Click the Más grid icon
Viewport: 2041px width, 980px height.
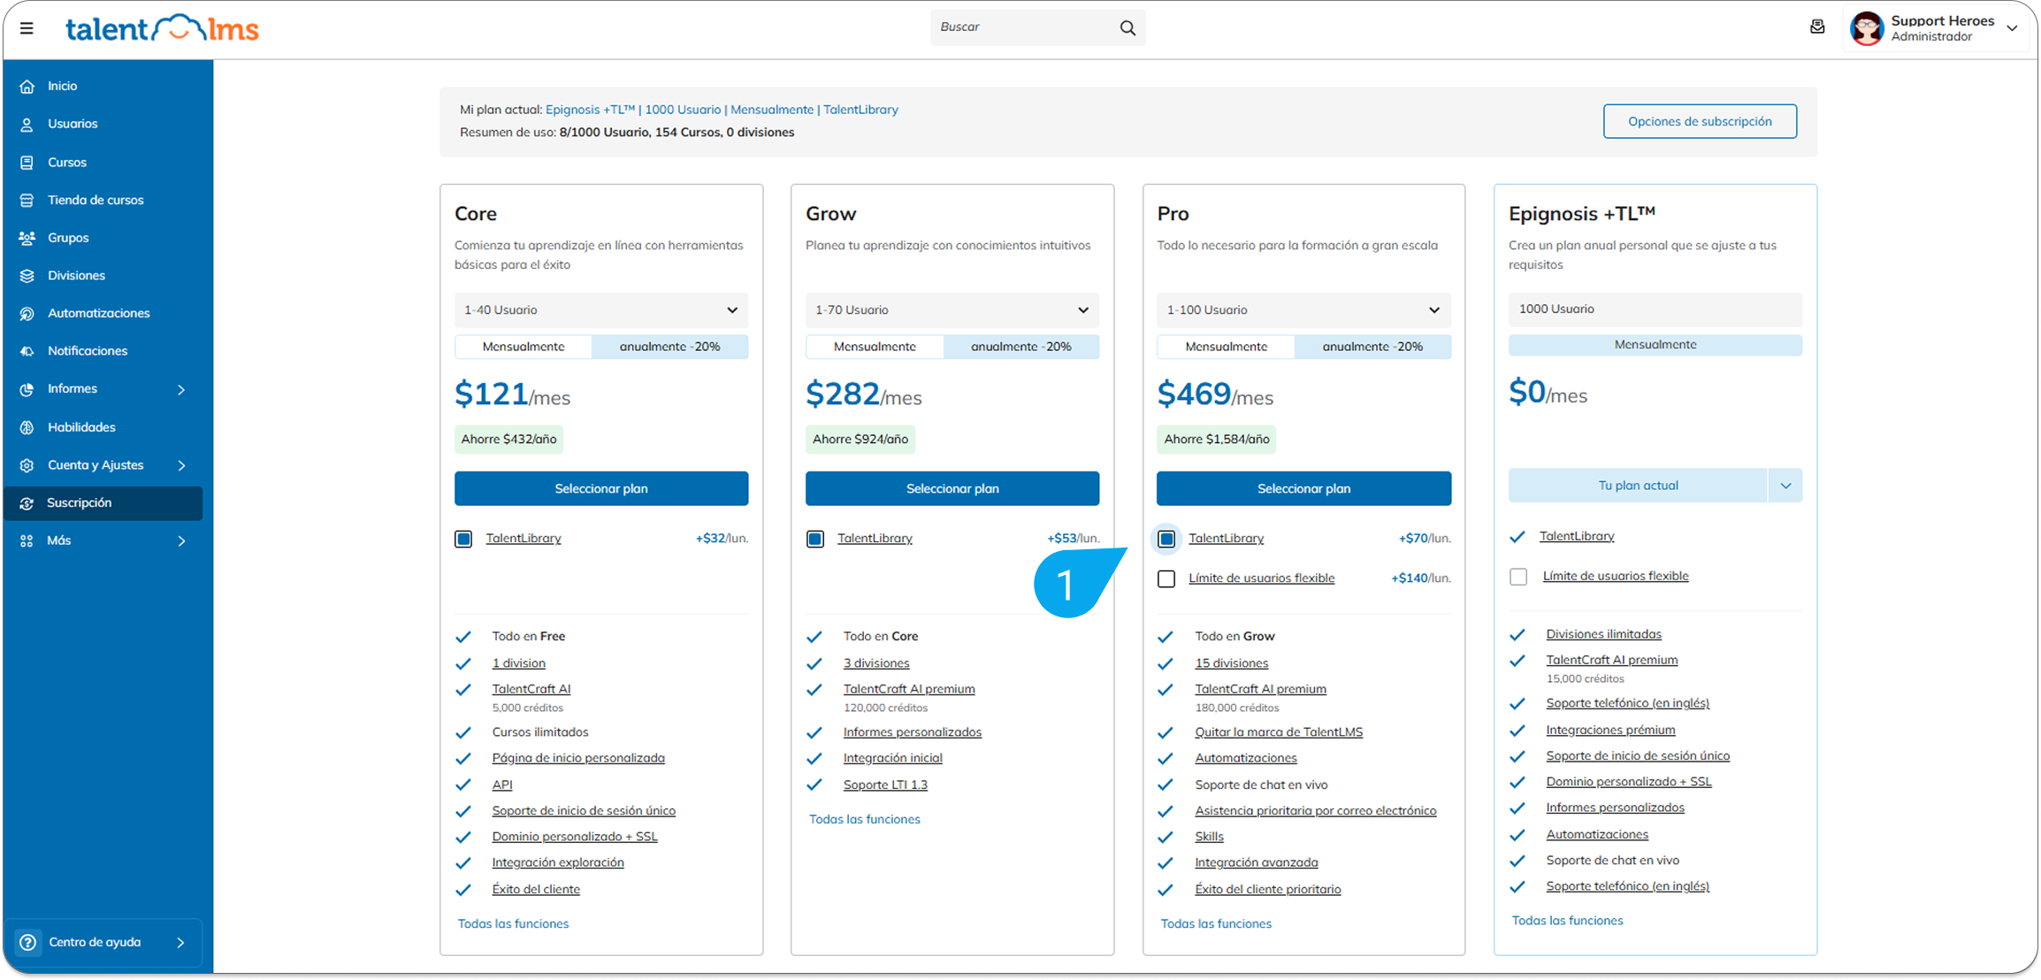27,540
